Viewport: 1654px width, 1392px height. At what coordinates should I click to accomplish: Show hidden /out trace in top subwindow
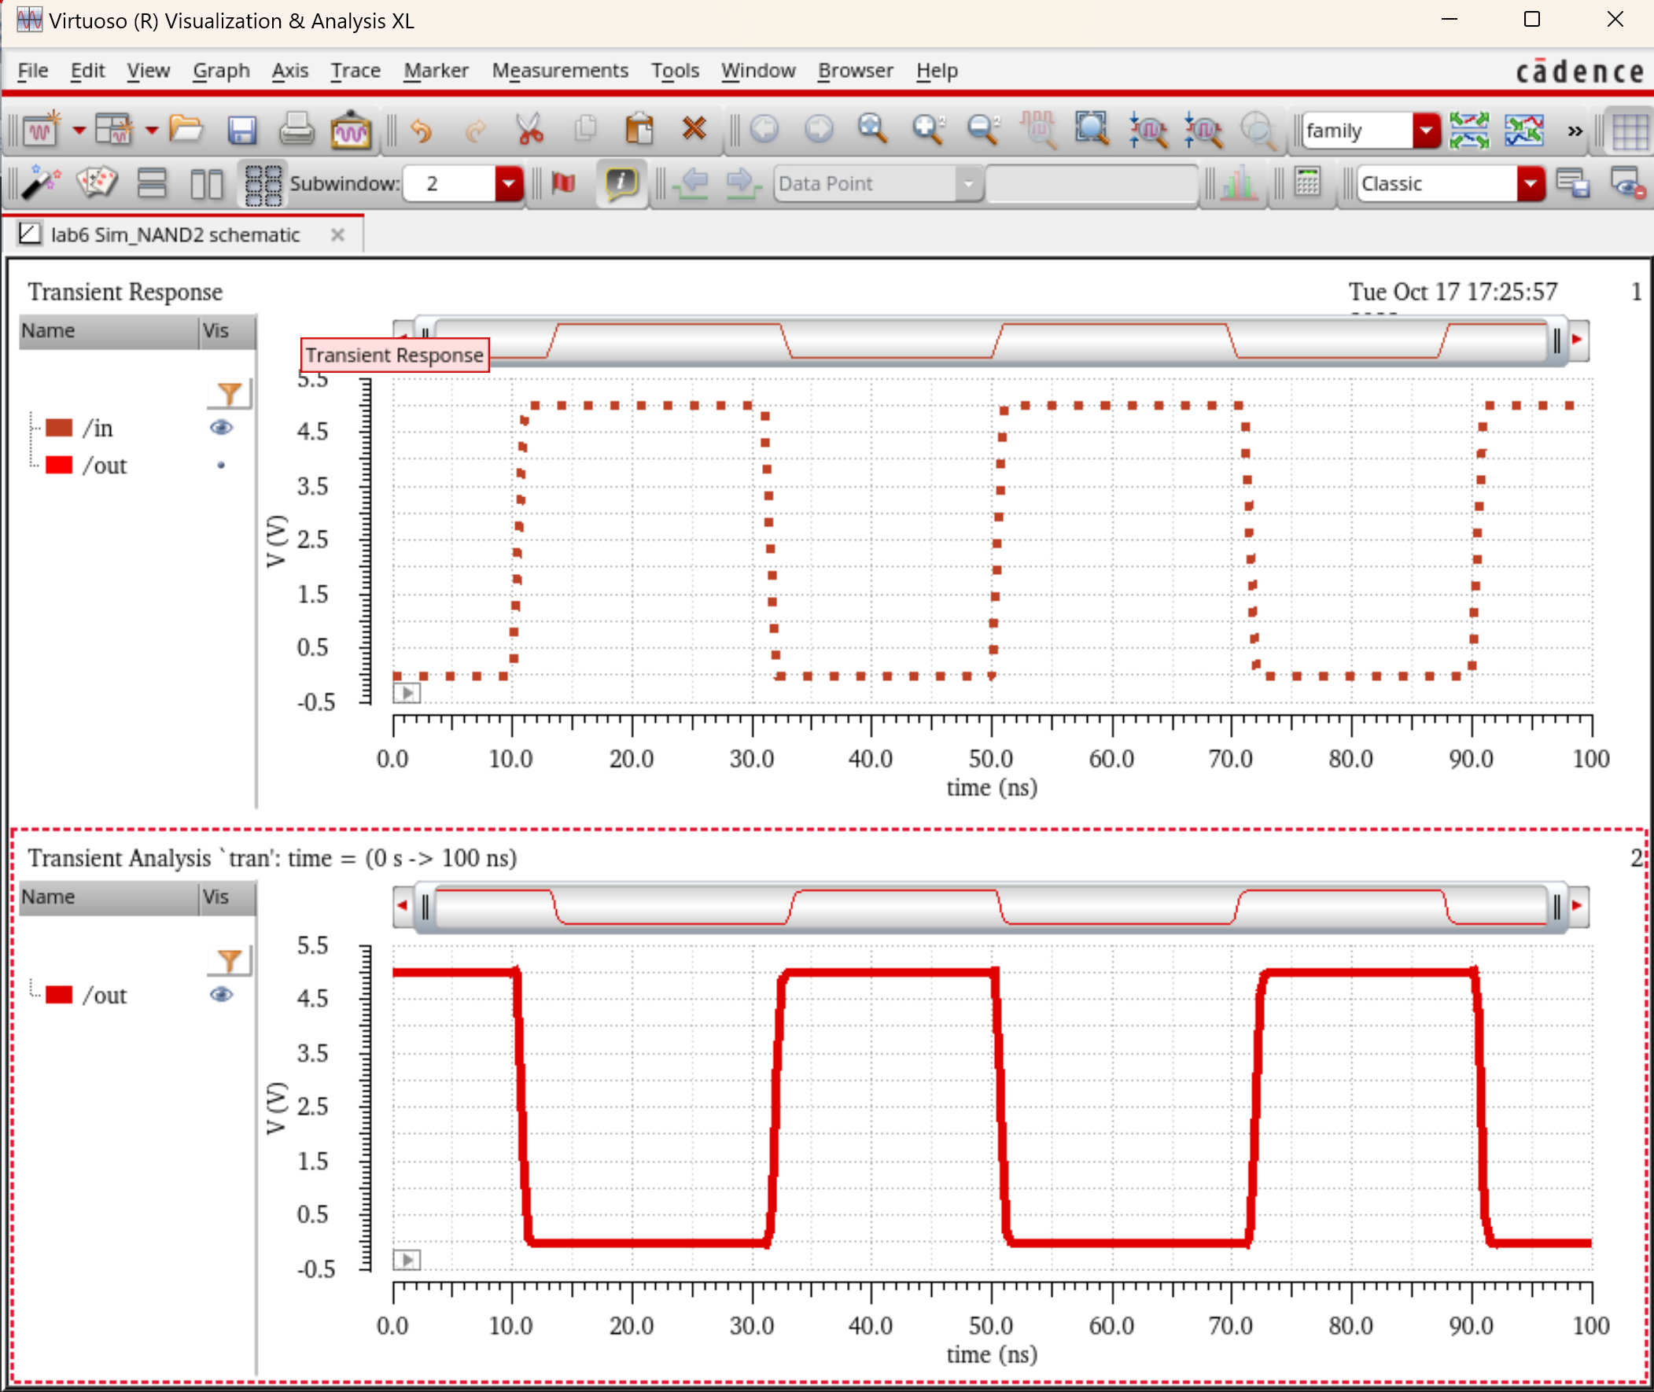tap(221, 466)
